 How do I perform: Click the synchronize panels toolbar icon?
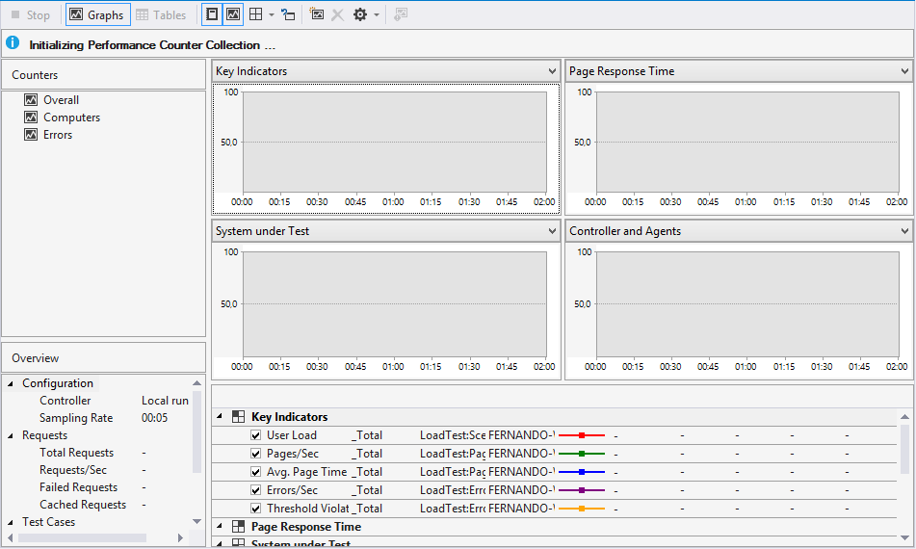288,15
